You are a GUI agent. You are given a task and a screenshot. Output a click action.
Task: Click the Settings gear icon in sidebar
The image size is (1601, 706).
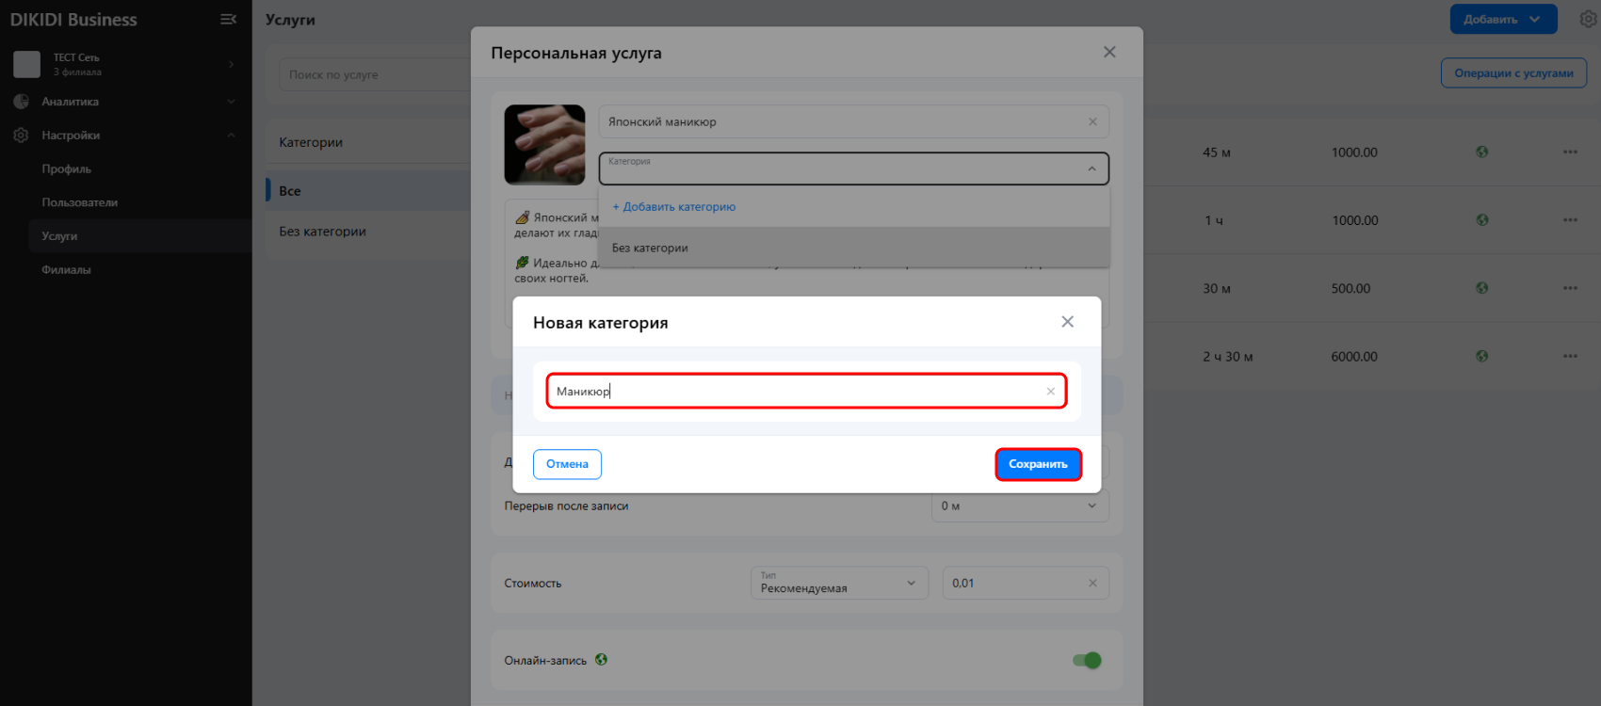tap(21, 136)
